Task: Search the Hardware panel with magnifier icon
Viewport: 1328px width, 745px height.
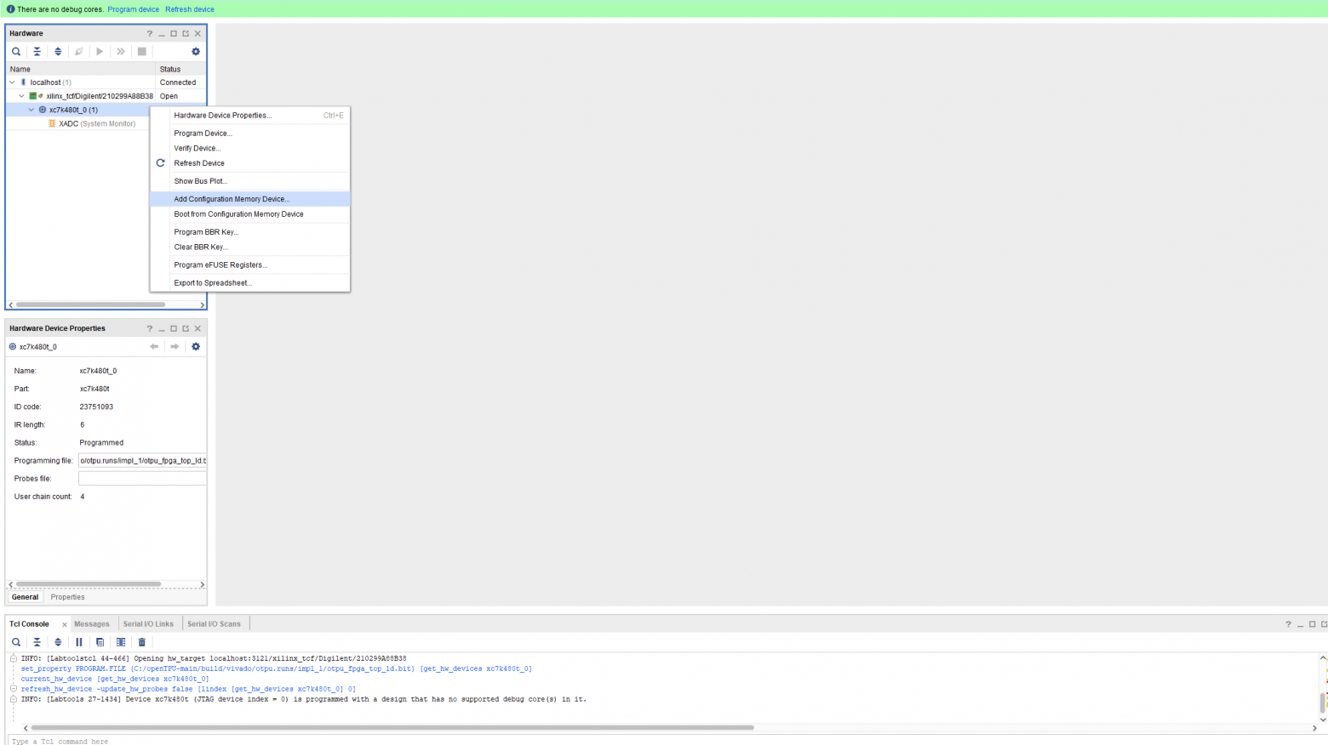Action: [16, 52]
